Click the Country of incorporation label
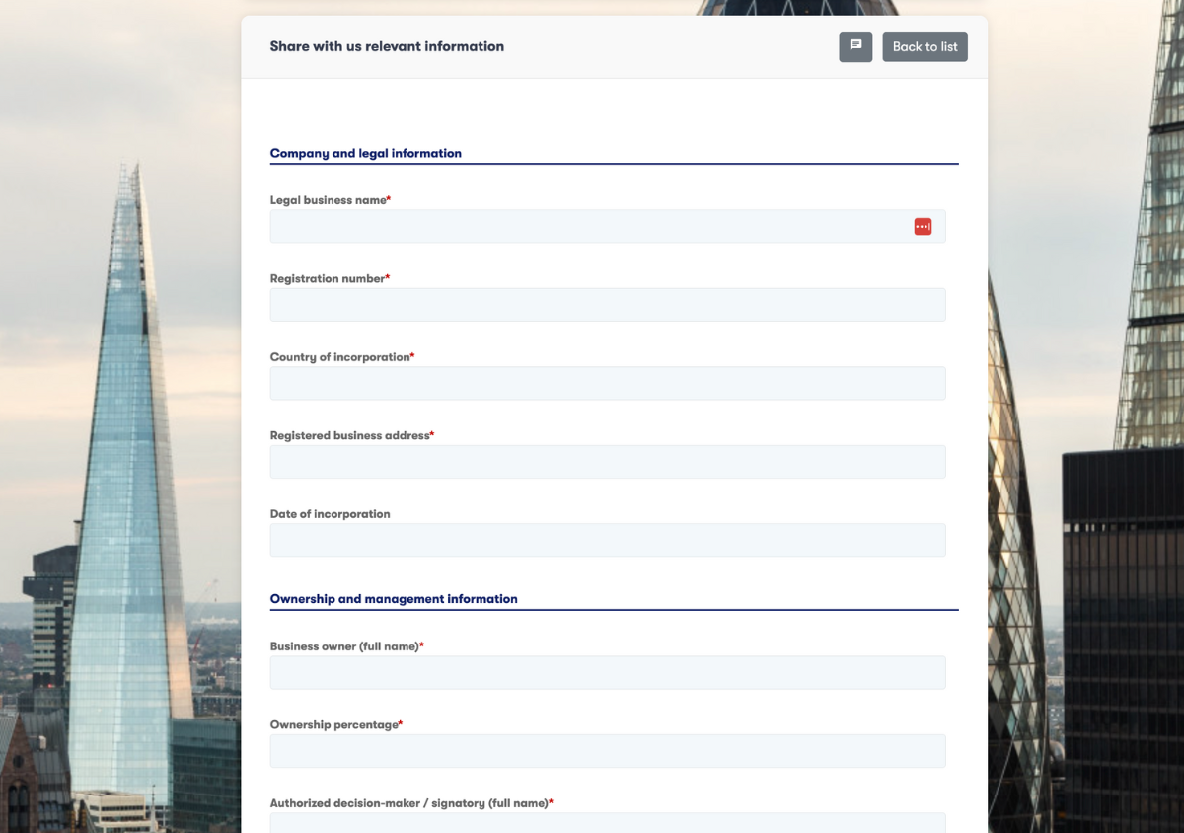 tap(339, 357)
